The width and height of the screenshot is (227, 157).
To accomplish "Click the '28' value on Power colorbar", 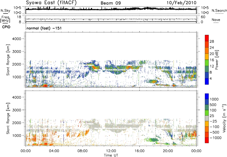I will coord(212,41).
